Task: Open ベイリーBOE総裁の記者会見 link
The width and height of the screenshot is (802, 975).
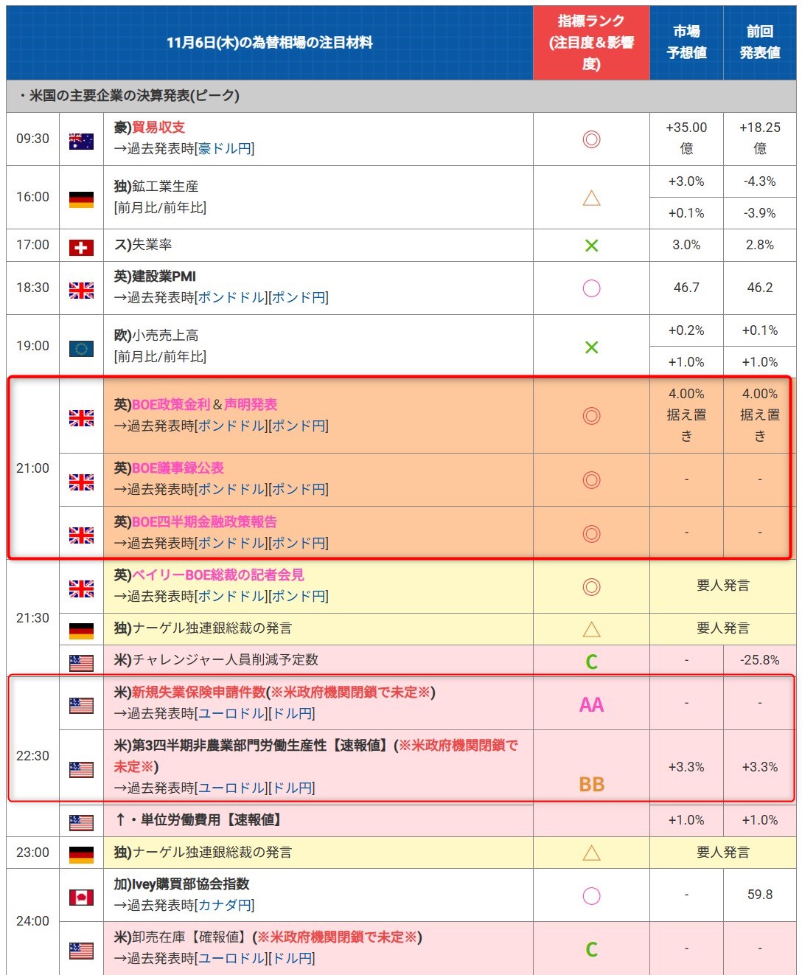Action: click(x=217, y=575)
